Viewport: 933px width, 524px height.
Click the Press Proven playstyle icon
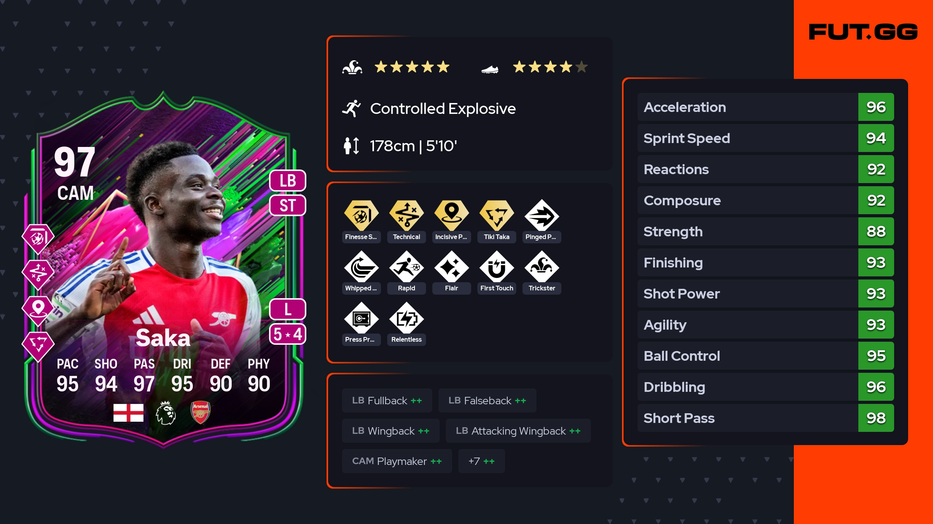(361, 318)
